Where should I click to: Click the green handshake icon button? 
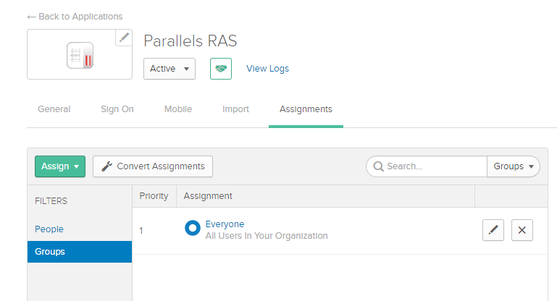coord(220,69)
